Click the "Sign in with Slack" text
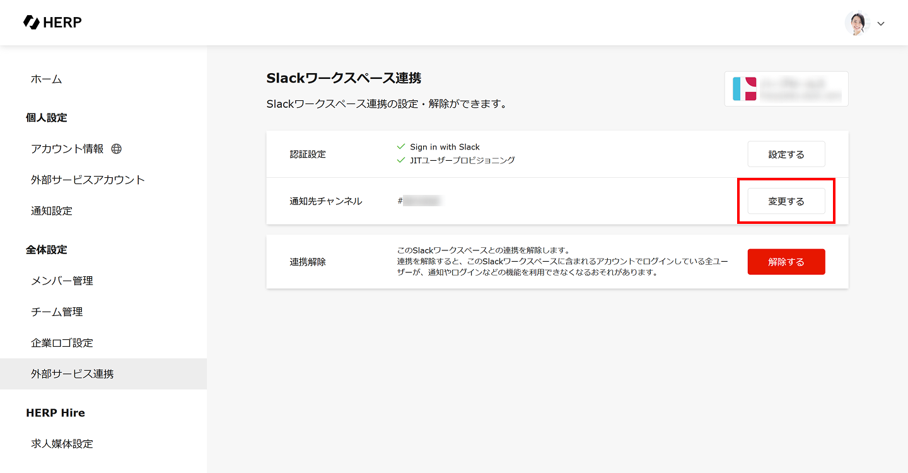 click(445, 147)
